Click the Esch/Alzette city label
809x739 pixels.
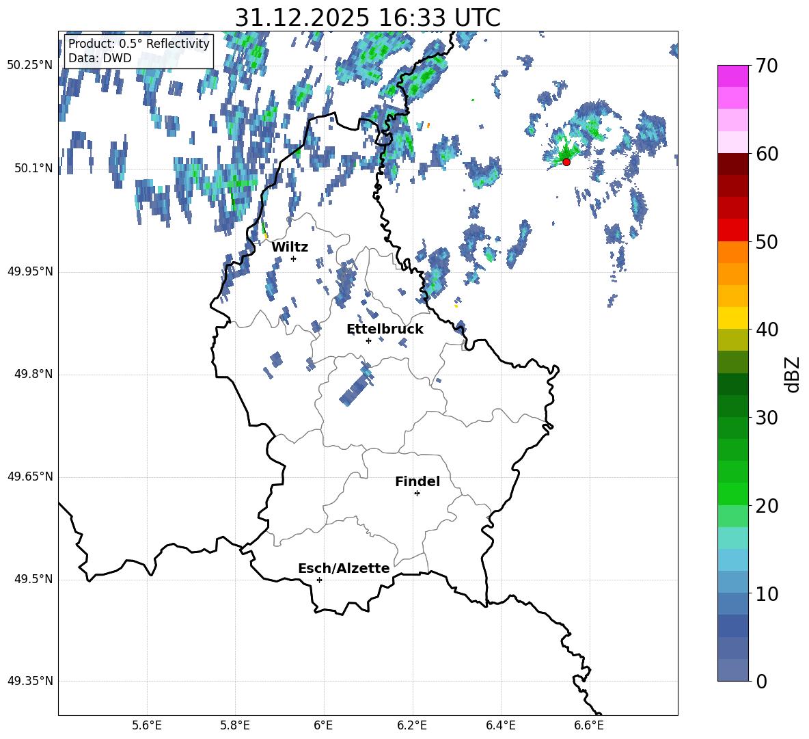[344, 568]
